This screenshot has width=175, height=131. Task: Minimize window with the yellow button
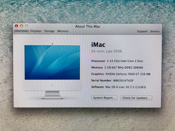[22, 26]
